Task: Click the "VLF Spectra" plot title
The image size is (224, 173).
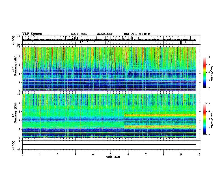Action: (x=32, y=34)
